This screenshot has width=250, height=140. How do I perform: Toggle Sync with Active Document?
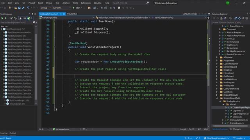(x=236, y=18)
